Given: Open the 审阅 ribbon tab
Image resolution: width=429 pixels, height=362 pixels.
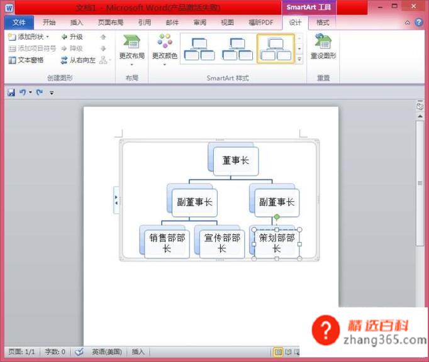Looking at the screenshot, I should pos(200,23).
